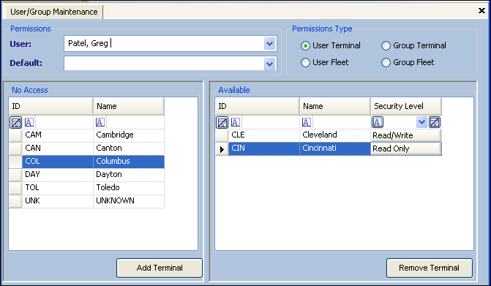The width and height of the screenshot is (491, 286).
Task: Open the Available Name filter condition icon
Action: (307, 122)
